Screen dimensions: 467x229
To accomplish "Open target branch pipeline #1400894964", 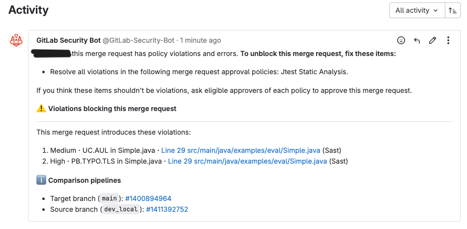I will click(148, 199).
